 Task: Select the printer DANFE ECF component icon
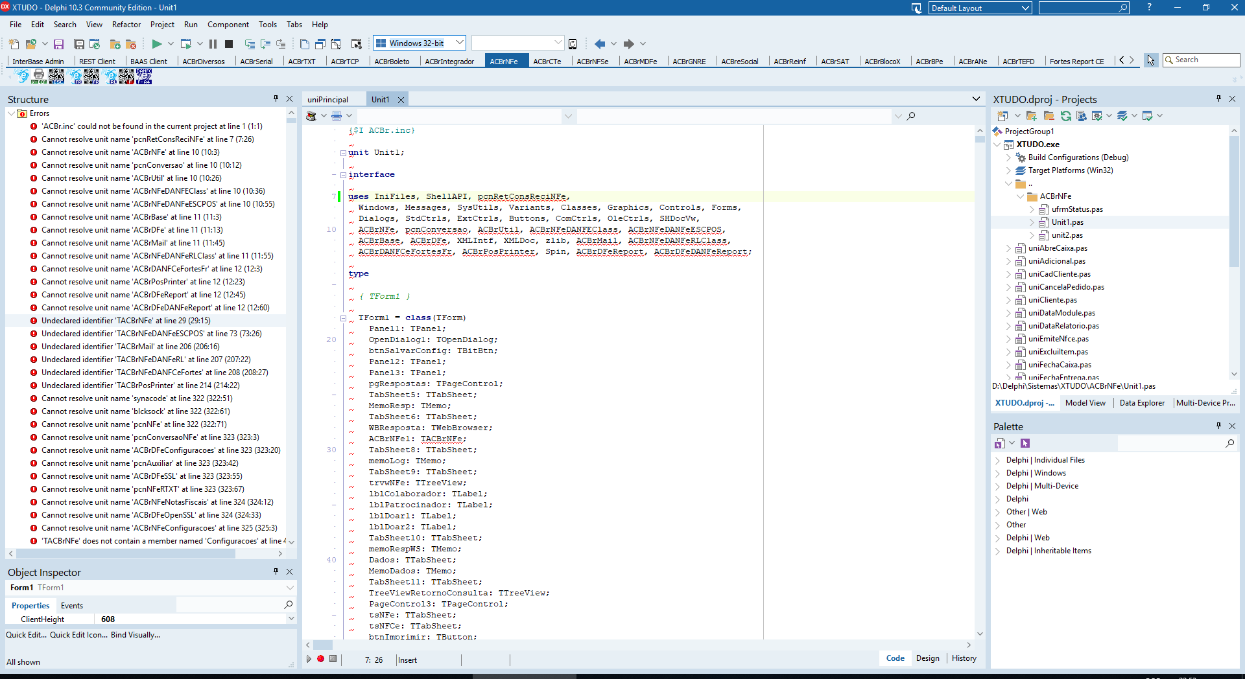point(39,76)
